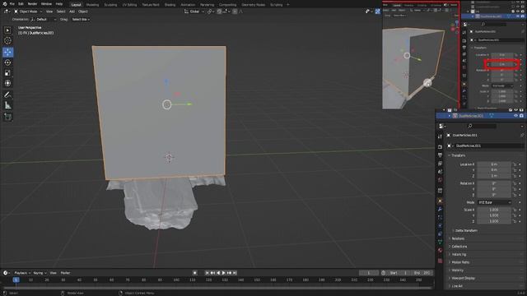Open the Drag Select Box dropdown
527x296 pixels.
point(81,20)
